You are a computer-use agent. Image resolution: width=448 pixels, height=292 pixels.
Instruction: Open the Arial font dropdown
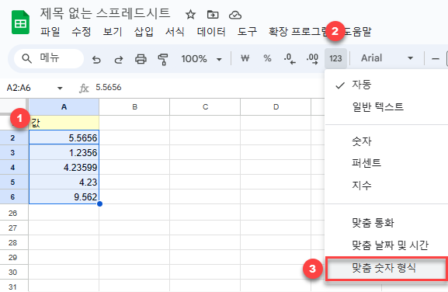point(387,58)
